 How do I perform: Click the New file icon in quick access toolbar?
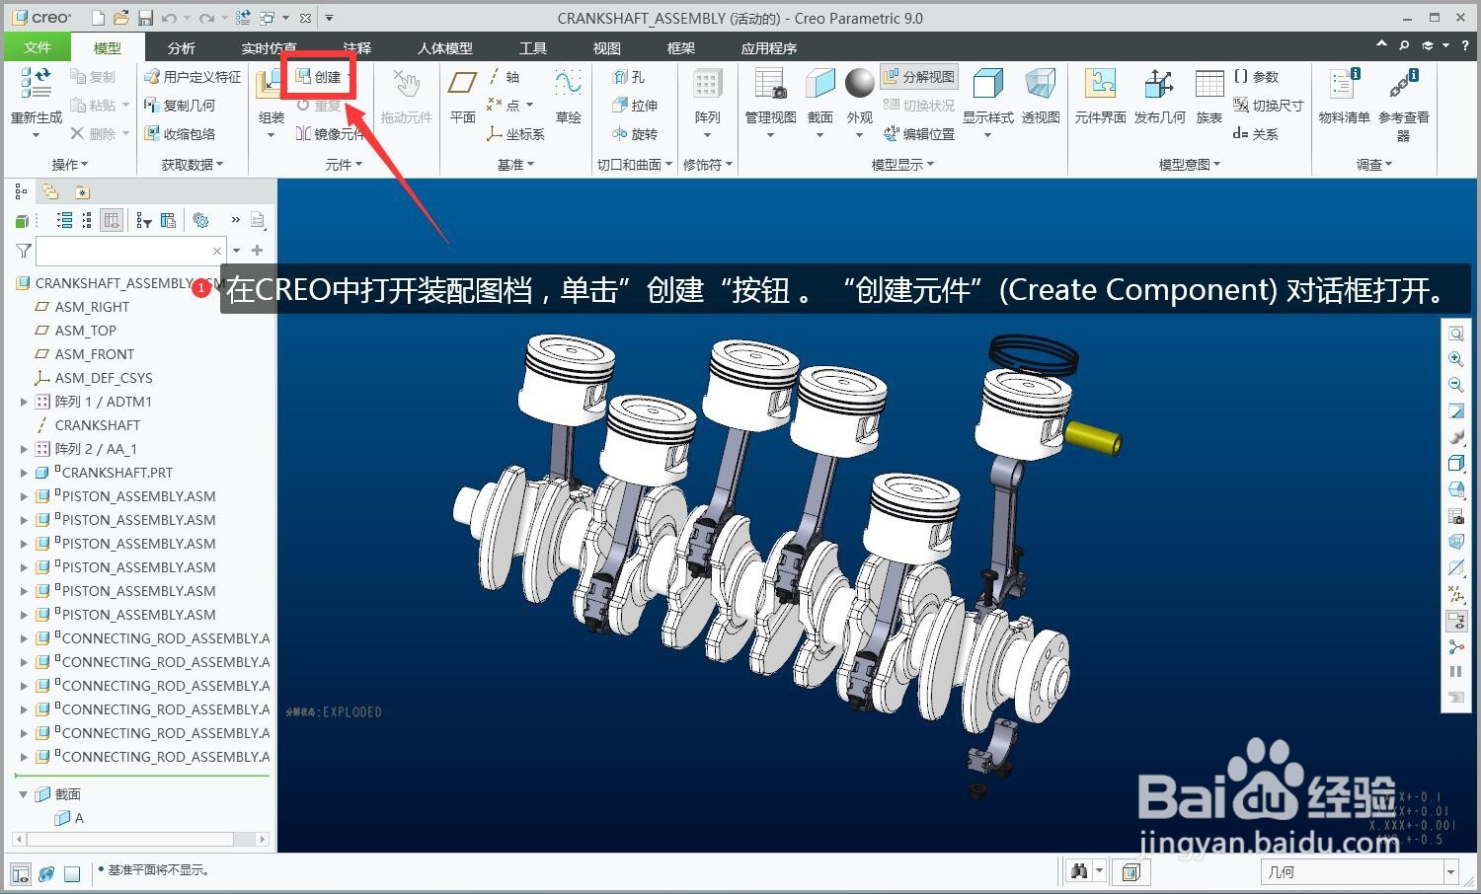pos(97,18)
